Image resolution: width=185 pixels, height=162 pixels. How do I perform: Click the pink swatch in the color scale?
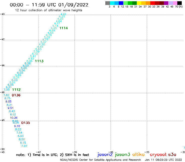175,3
